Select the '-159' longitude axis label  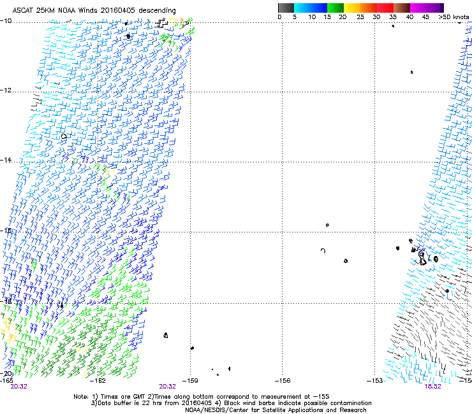tap(190, 381)
